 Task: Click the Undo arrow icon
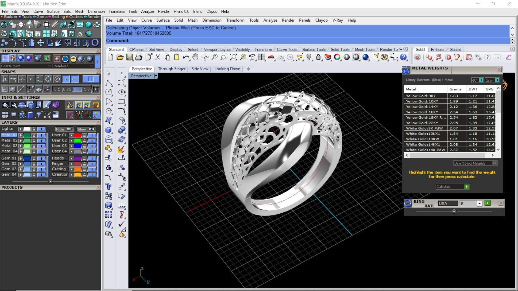point(186,57)
